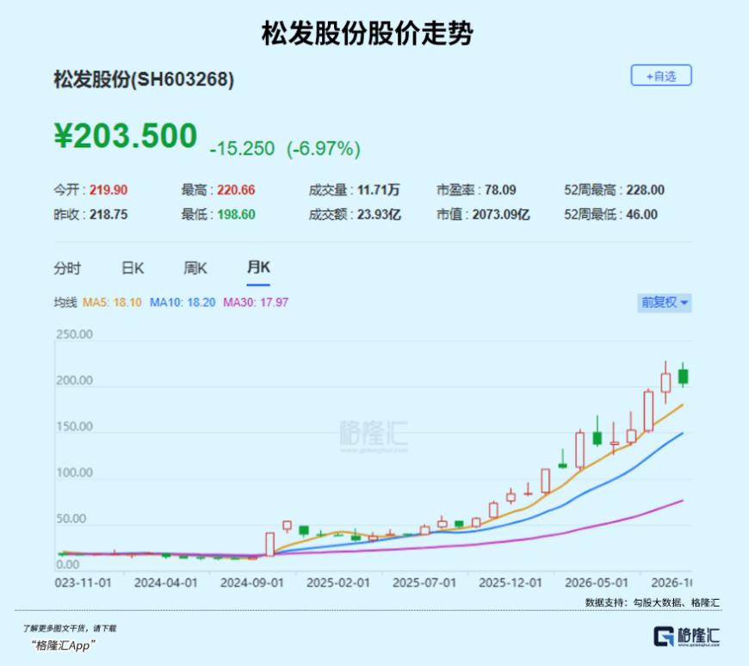Click the percentage change (-6.97%)
The height and width of the screenshot is (666, 749).
pyautogui.click(x=324, y=149)
